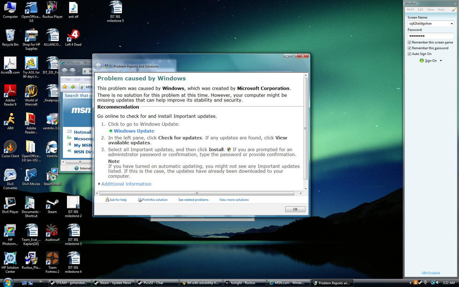Toggle the Auto Sign On checkbox

tap(409, 54)
